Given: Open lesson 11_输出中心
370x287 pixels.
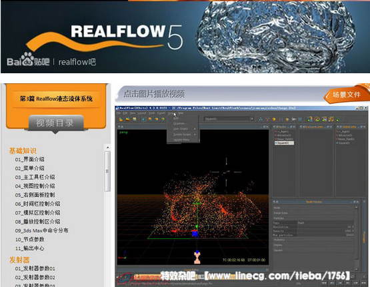Looking at the screenshot, I should click(30, 248).
